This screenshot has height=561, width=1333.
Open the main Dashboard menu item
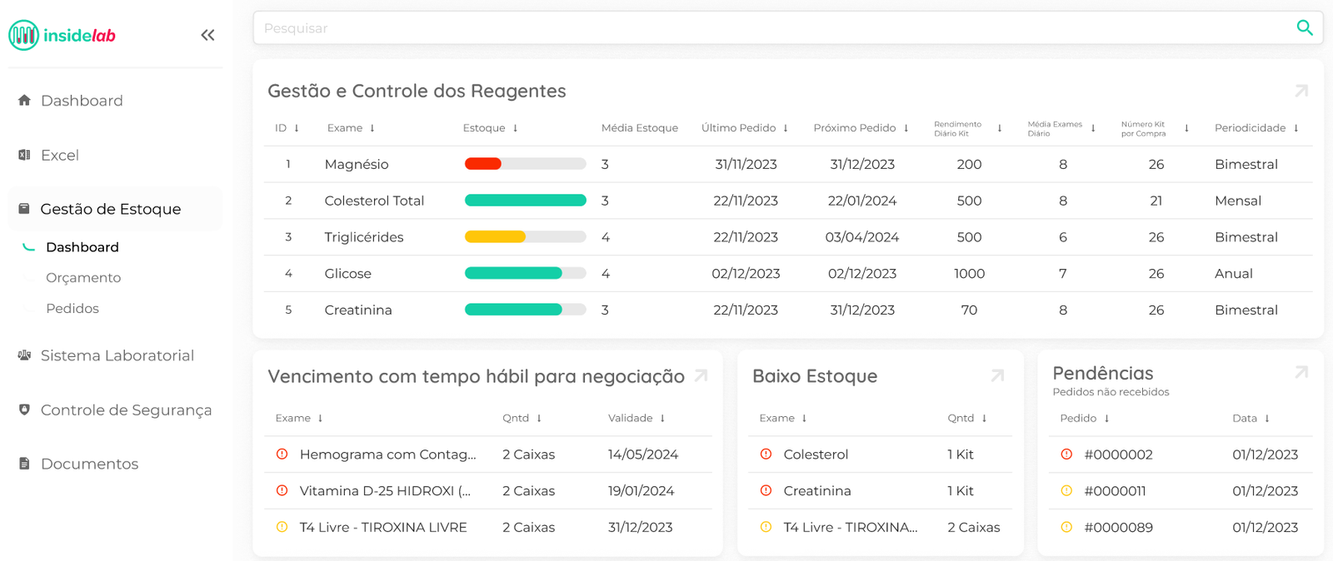point(82,100)
